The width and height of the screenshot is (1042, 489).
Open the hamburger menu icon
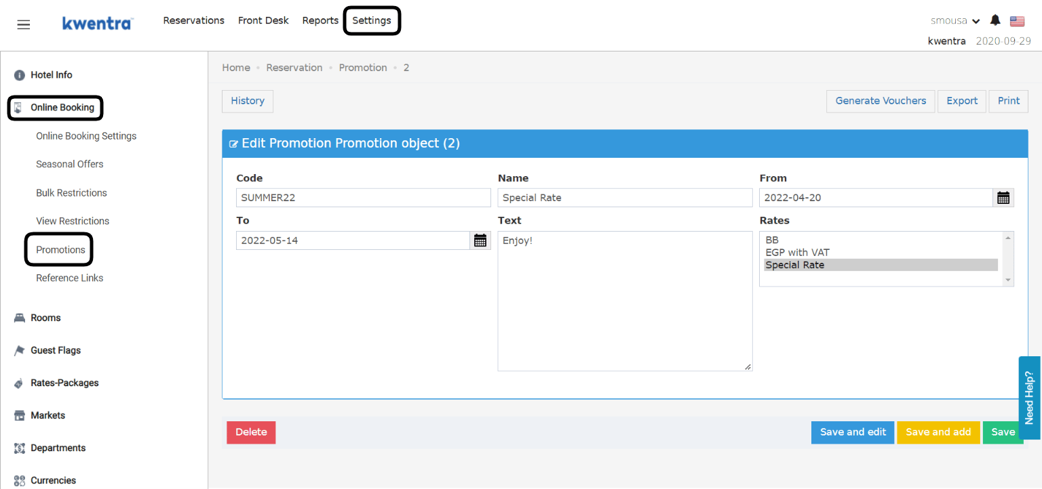coord(24,24)
